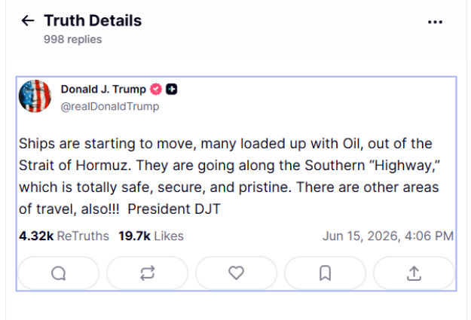471x320 pixels.
Task: Click the Donald J. Trump display name
Action: [x=103, y=89]
